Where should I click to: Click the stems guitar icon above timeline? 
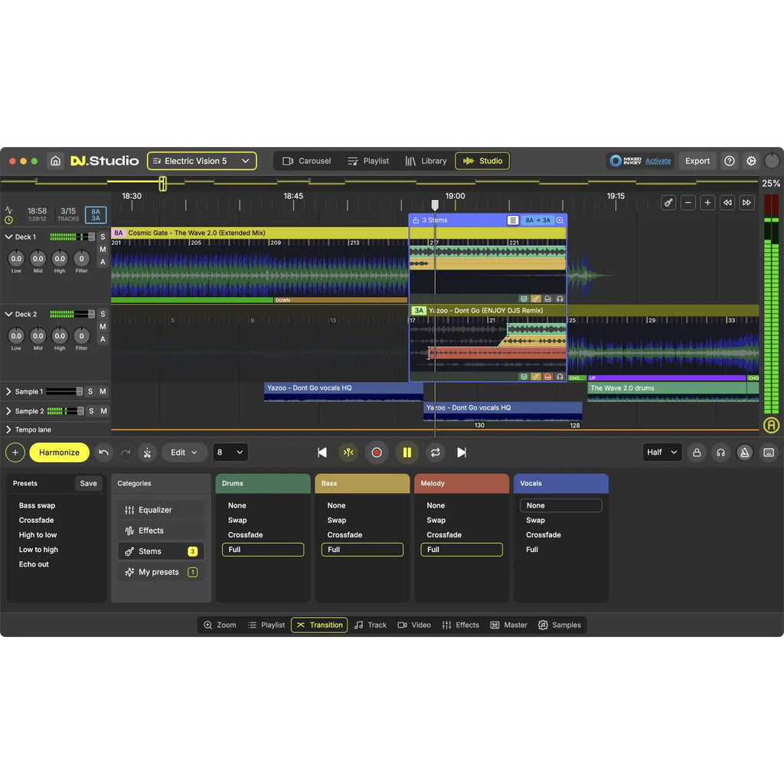coord(668,202)
